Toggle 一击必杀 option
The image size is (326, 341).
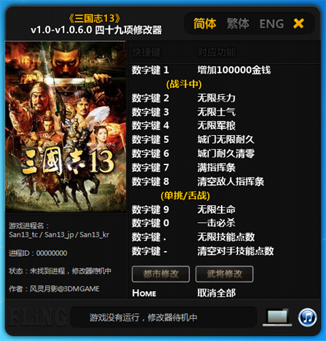point(216,223)
